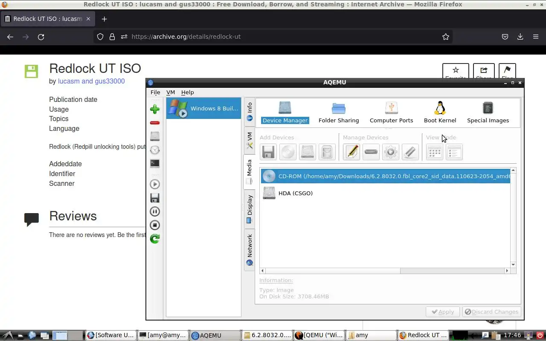546x341 pixels.
Task: Reset the VM with the green arrow icon
Action: [155, 239]
